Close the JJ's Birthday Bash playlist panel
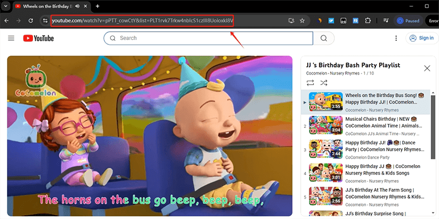Viewport: 439px width, 219px height. point(427,68)
